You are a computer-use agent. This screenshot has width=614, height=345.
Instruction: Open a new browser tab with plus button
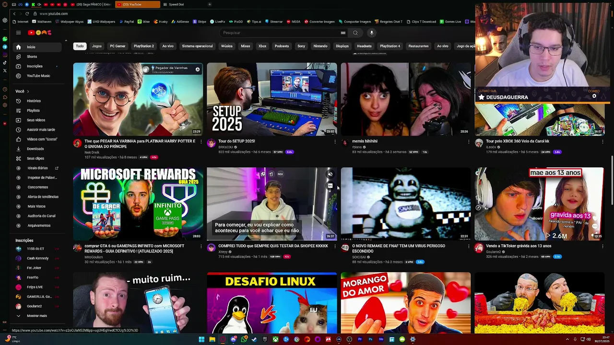(x=210, y=4)
